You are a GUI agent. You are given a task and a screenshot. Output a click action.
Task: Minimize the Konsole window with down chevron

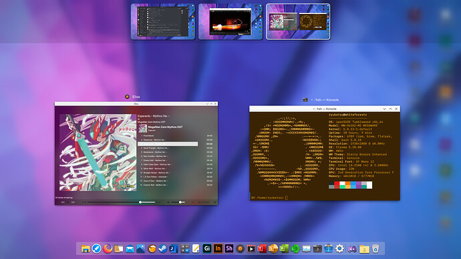click(385, 109)
